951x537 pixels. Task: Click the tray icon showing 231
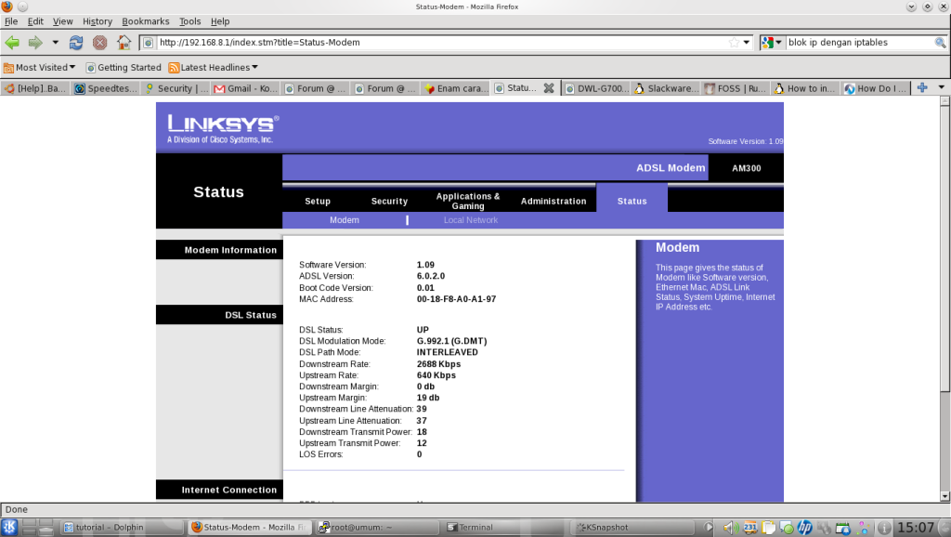750,528
